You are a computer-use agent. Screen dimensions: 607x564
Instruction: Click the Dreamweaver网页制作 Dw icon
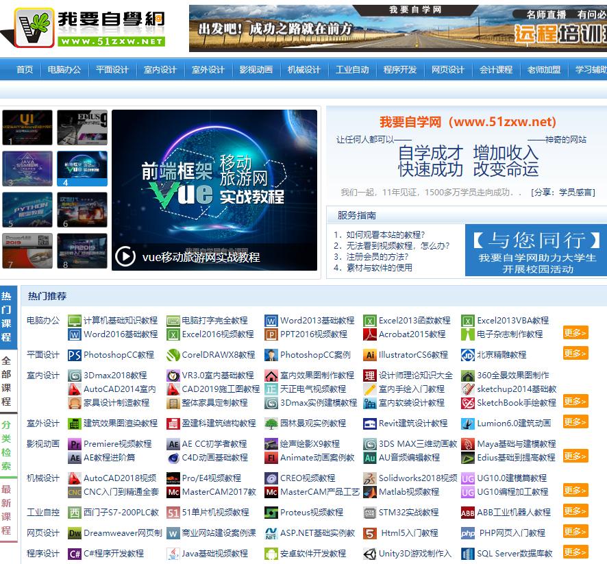point(74,533)
